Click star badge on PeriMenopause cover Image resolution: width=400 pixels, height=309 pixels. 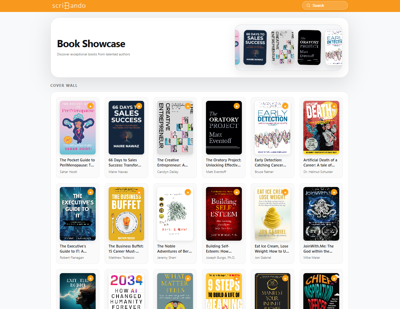click(x=90, y=106)
